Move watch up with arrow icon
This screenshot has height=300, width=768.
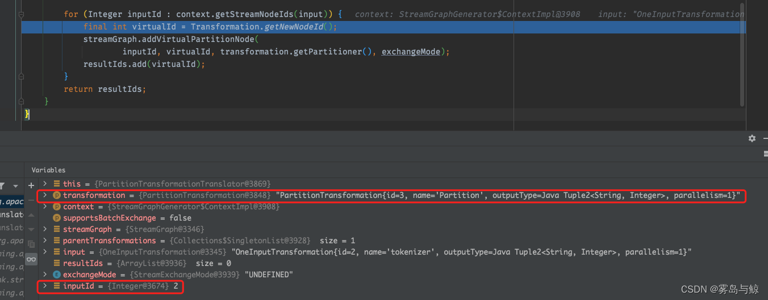pyautogui.click(x=31, y=215)
